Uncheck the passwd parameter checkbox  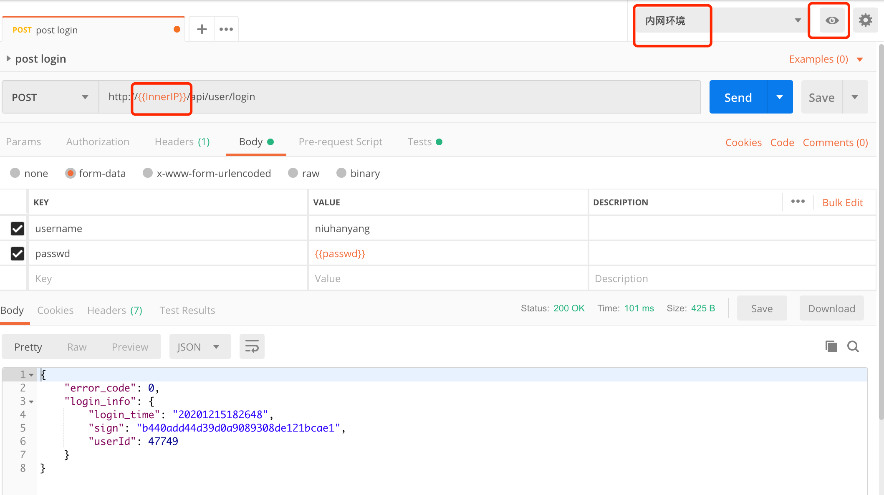click(18, 254)
